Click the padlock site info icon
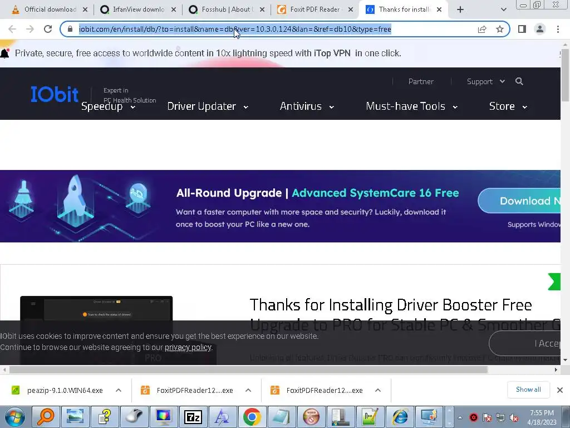The image size is (570, 428). (70, 29)
